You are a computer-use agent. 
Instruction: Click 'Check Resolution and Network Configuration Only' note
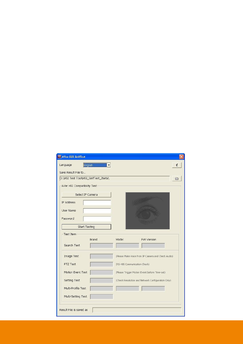click(x=143, y=280)
